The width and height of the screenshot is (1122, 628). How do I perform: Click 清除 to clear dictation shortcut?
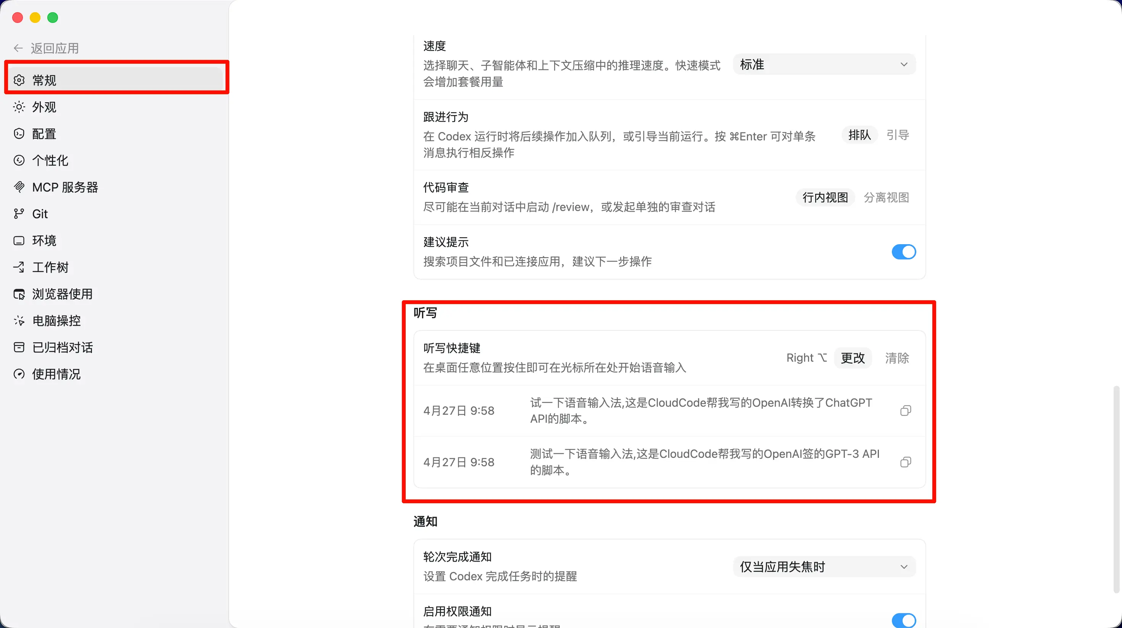(x=896, y=358)
